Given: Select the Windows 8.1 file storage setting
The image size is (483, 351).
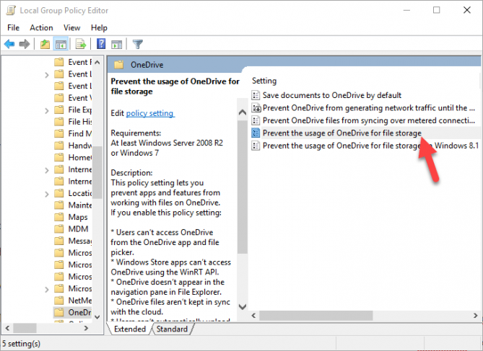Looking at the screenshot, I should point(370,146).
